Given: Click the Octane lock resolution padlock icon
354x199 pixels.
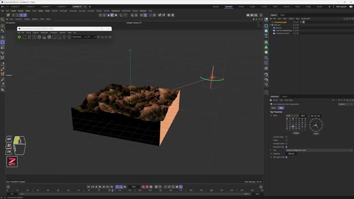Looking at the screenshot, I should pyautogui.click(x=44, y=37).
